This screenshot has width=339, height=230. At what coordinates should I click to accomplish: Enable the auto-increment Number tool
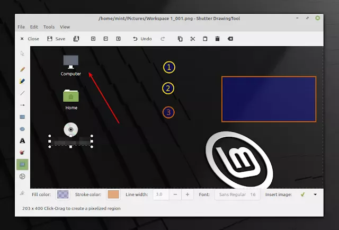(22, 176)
